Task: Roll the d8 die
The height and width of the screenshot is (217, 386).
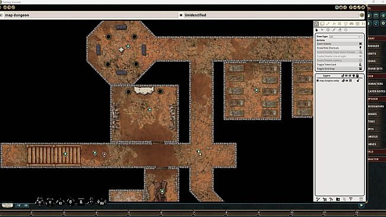Action: (x=71, y=202)
